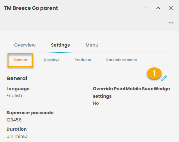
Task: Click the pencil edit icon for General settings
Action: pyautogui.click(x=164, y=78)
